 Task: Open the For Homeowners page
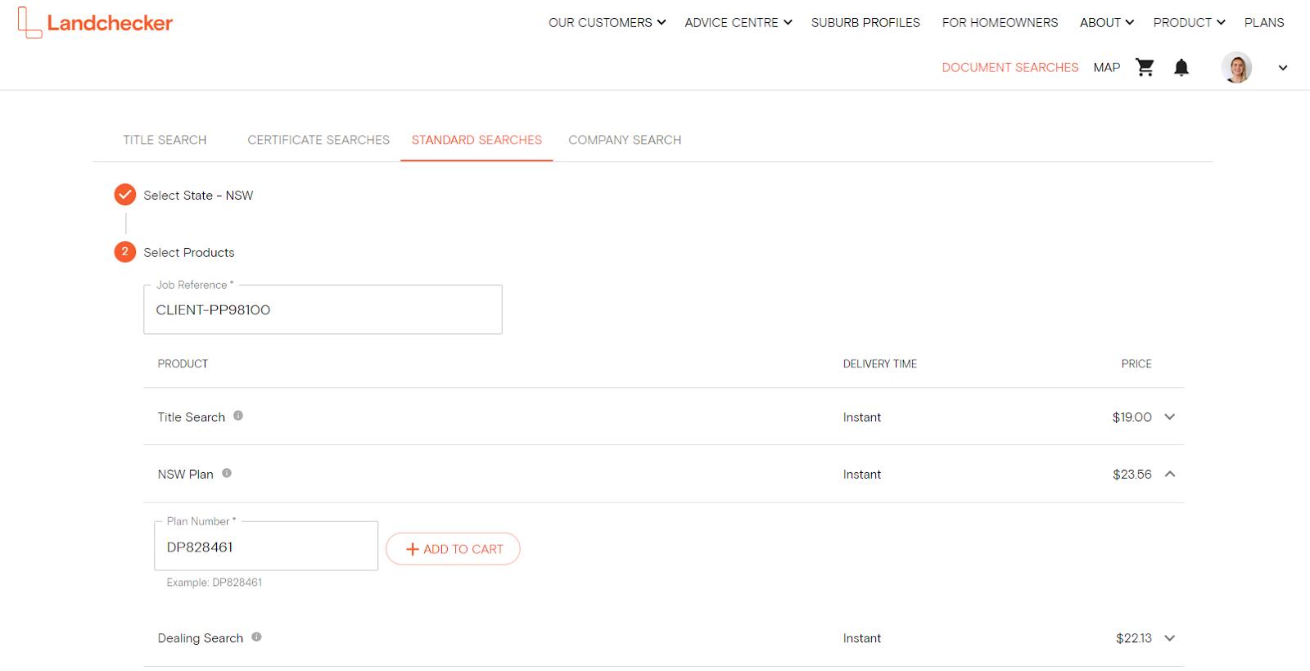point(1000,23)
